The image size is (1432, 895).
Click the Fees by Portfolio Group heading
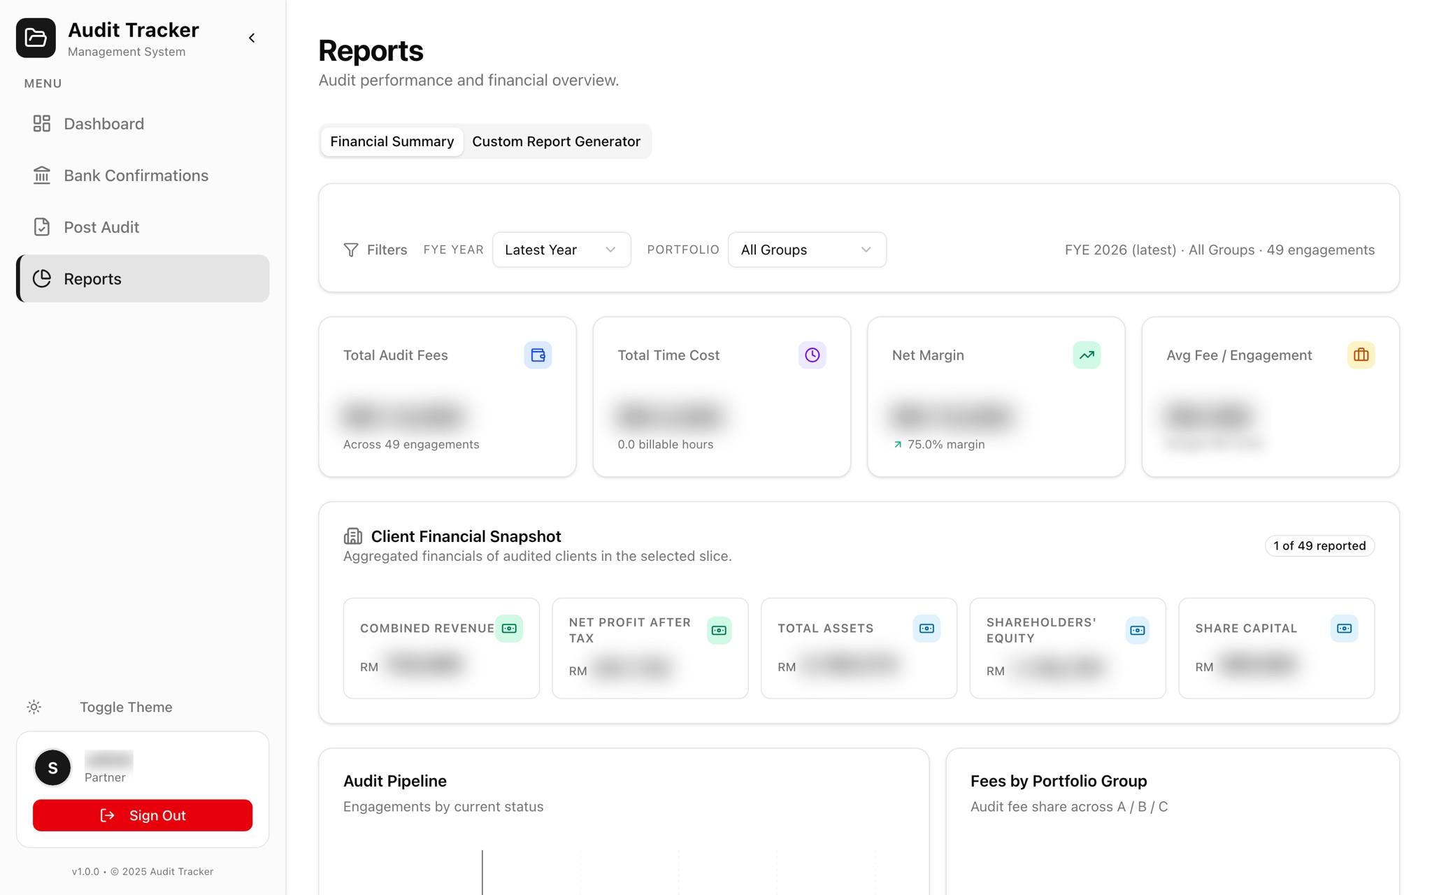pyautogui.click(x=1059, y=781)
